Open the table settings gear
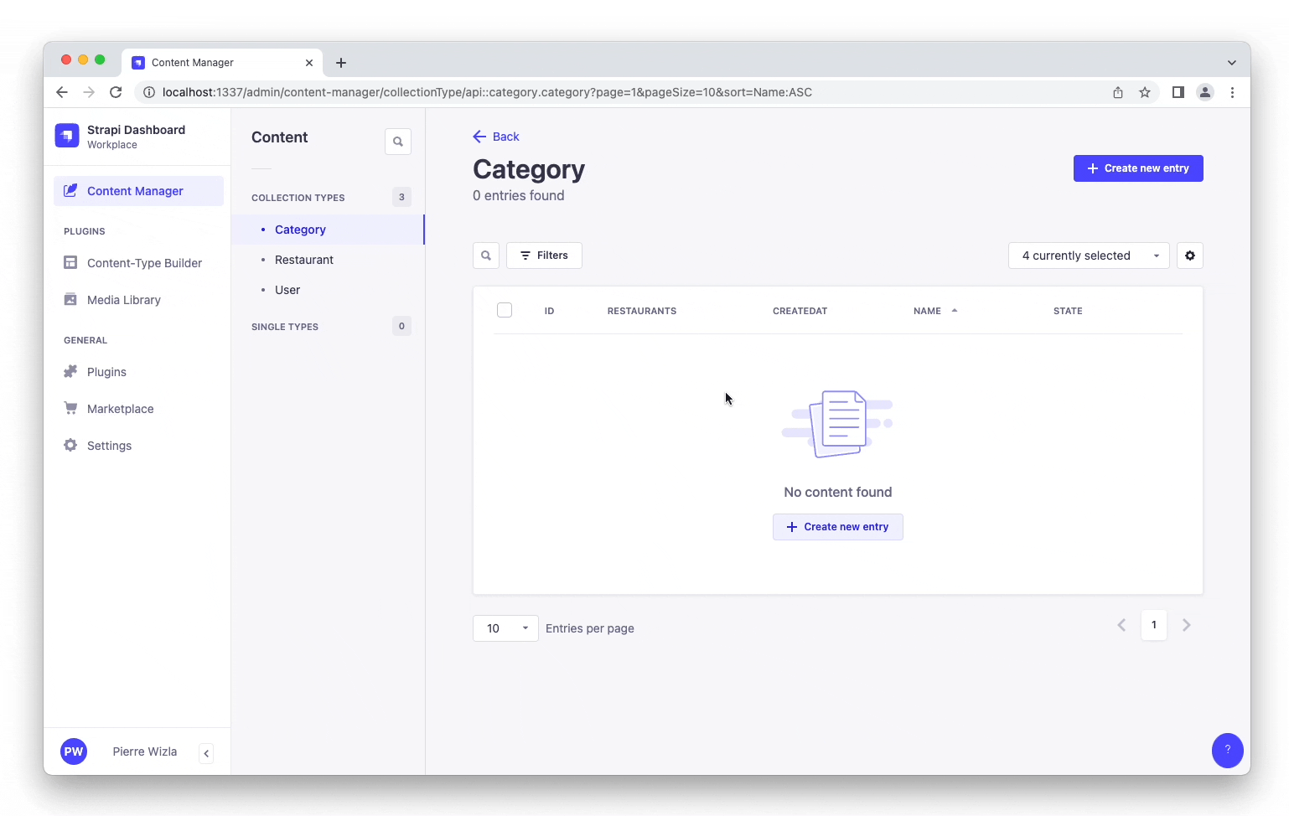 click(x=1190, y=256)
